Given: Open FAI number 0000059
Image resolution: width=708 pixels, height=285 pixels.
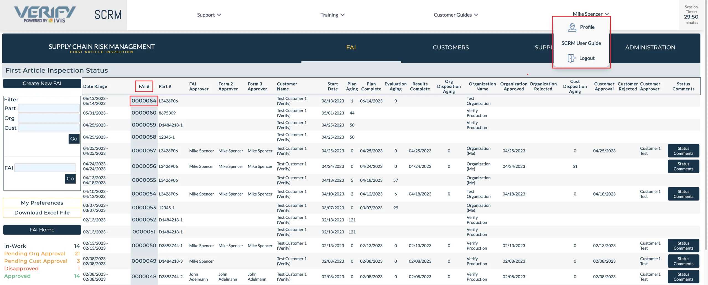Looking at the screenshot, I should (144, 125).
